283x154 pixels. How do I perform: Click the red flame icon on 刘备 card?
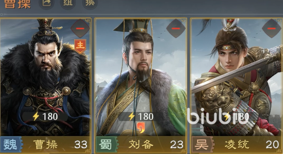141,128
